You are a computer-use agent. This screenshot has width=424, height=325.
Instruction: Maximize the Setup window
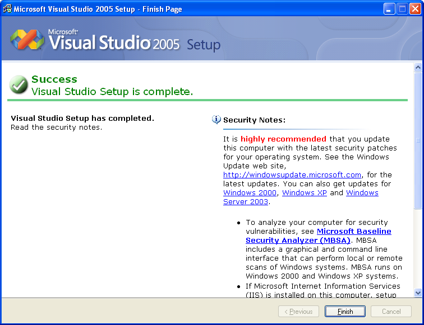tap(402, 9)
